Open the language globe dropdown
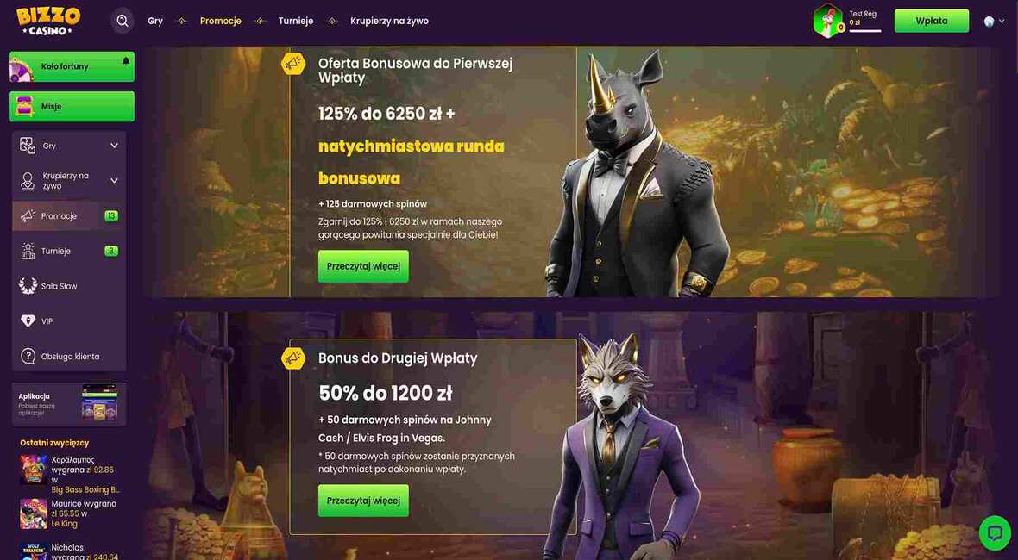The width and height of the screenshot is (1018, 560). point(994,21)
